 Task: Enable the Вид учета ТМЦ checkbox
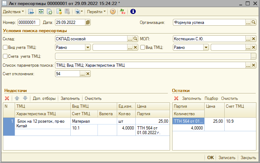(x=5, y=47)
